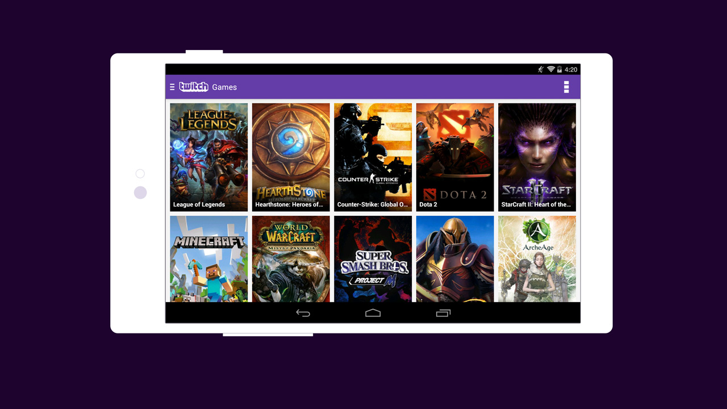Open the overflow options menu

pyautogui.click(x=566, y=87)
